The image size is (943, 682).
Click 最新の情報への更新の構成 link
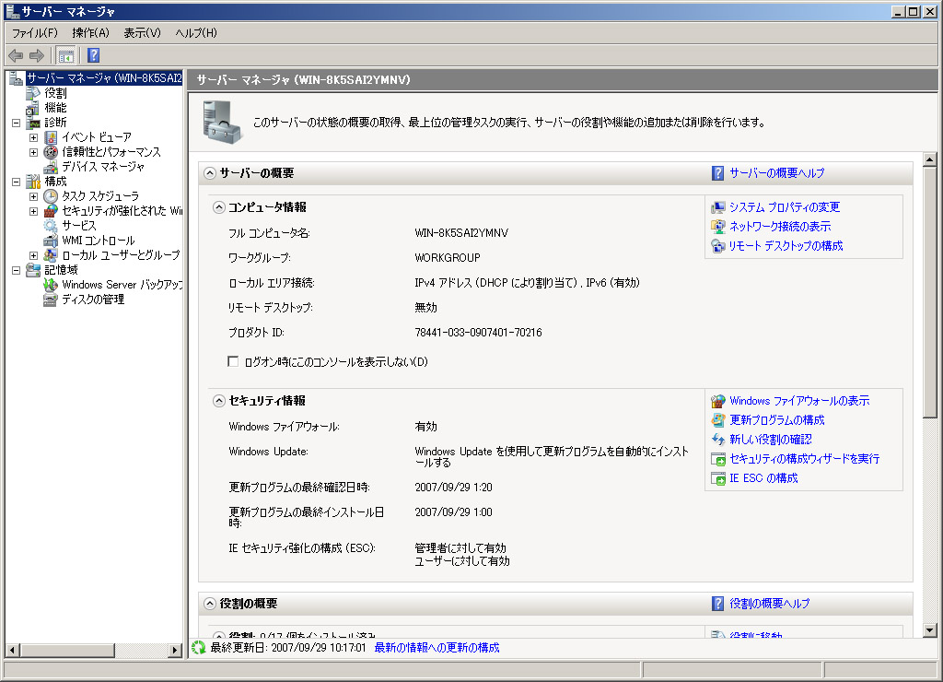coord(437,648)
